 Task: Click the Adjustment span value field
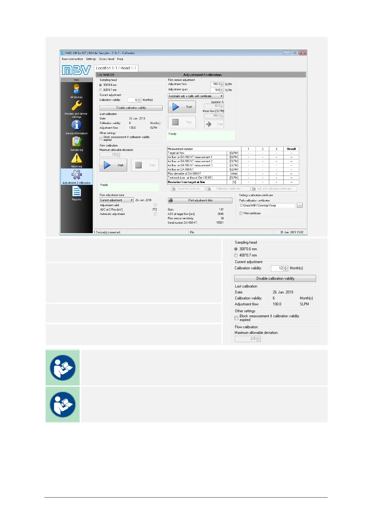(215, 90)
